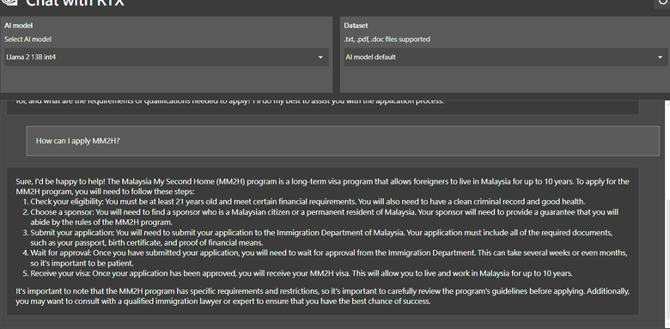This screenshot has width=670, height=329.
Task: Open the AI model default dataset dropdown
Action: (x=506, y=57)
